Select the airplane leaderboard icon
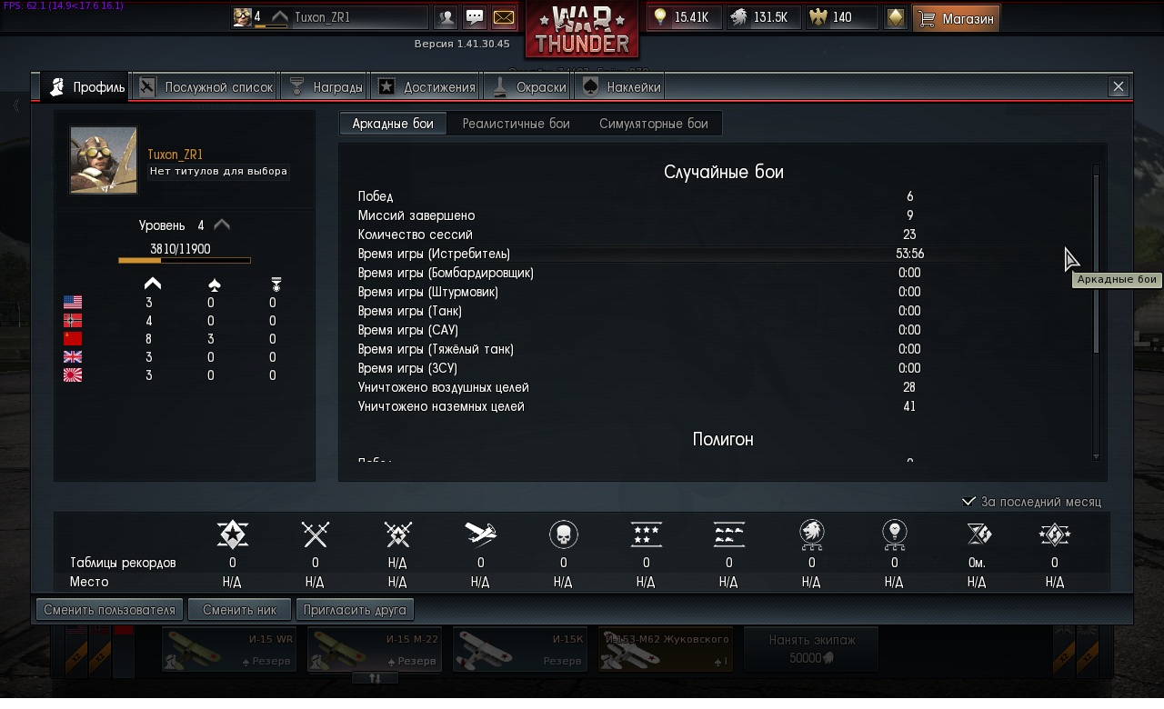The image size is (1164, 709). pyautogui.click(x=480, y=534)
